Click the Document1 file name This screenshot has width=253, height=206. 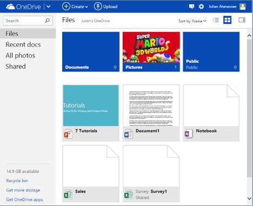[x=148, y=131]
